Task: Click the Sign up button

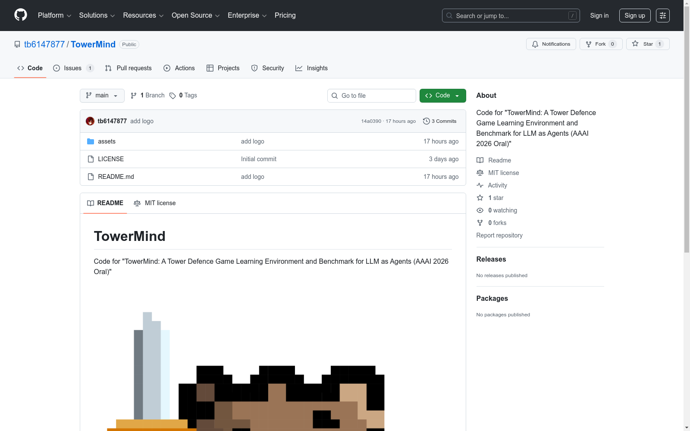Action: coord(635,16)
